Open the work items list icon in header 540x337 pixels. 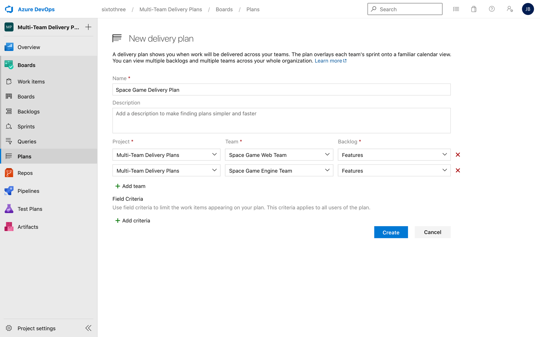[456, 9]
